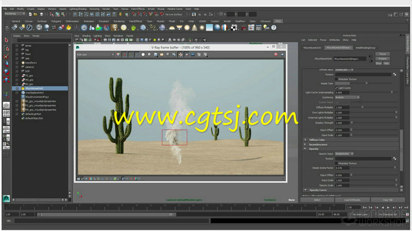Click open scene folder icon in status line
The width and height of the screenshot is (412, 231).
[x=36, y=14]
